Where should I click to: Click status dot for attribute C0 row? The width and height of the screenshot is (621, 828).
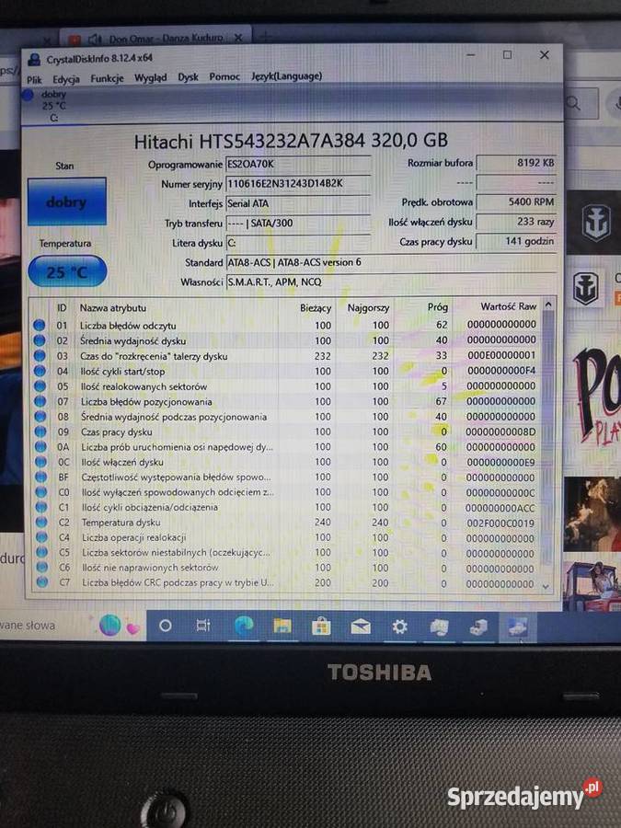(x=41, y=491)
